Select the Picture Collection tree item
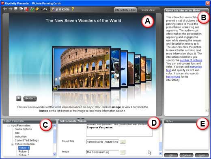 click(25, 144)
